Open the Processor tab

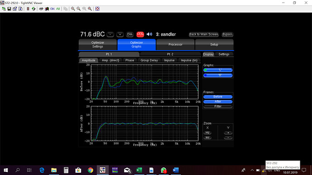pyautogui.click(x=175, y=45)
